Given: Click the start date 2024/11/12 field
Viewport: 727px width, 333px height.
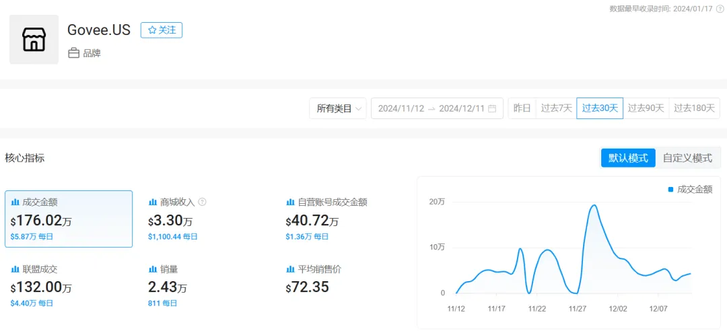Looking at the screenshot, I should [x=401, y=108].
